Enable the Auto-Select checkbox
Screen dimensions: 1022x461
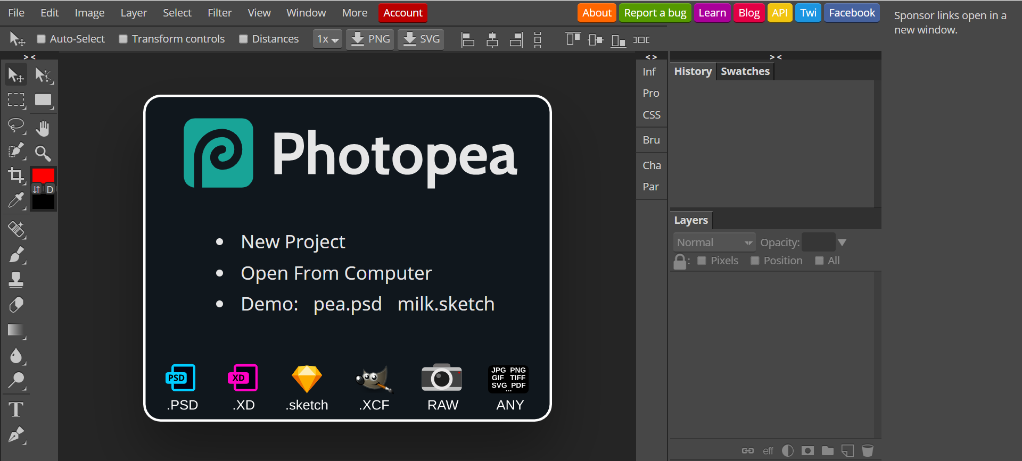tap(41, 39)
